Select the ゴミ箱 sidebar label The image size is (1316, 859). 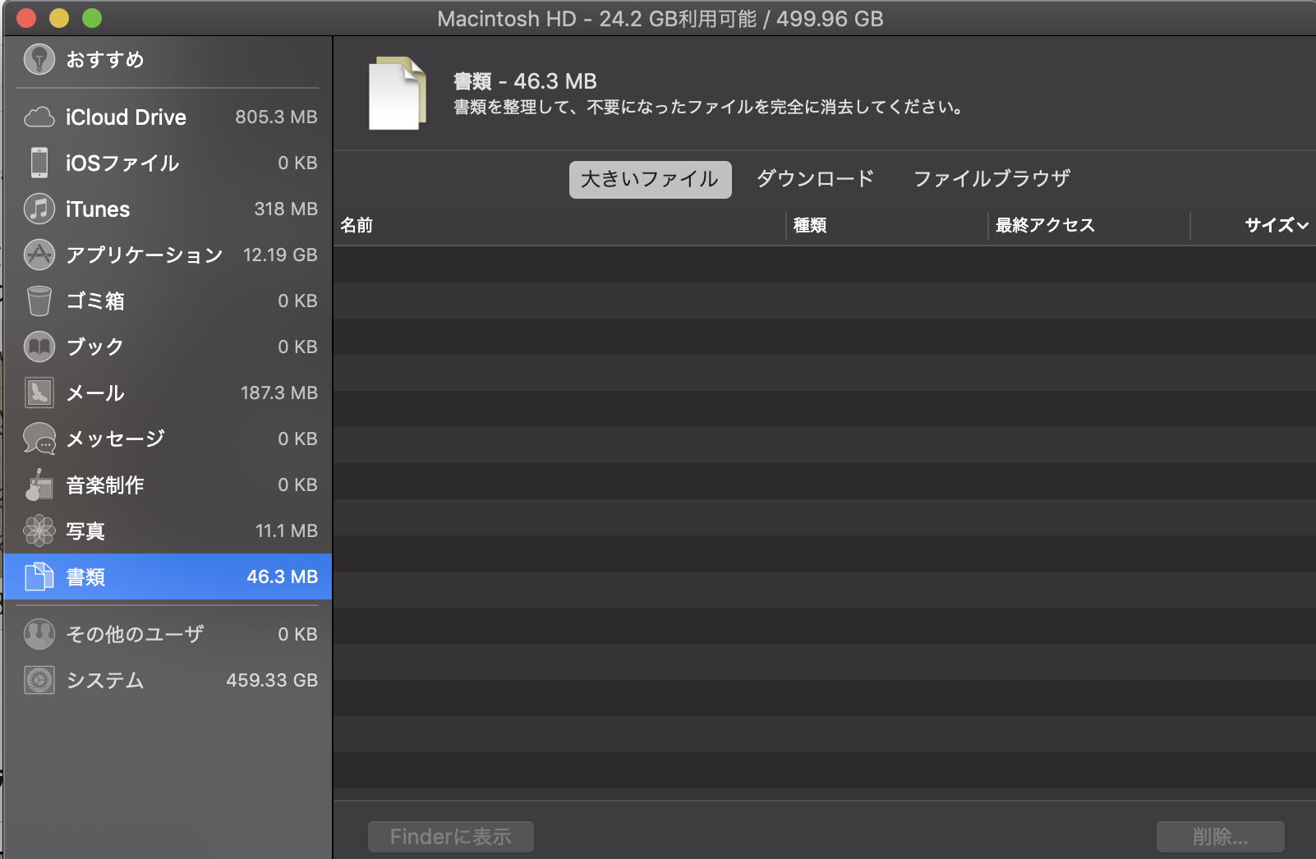[95, 301]
